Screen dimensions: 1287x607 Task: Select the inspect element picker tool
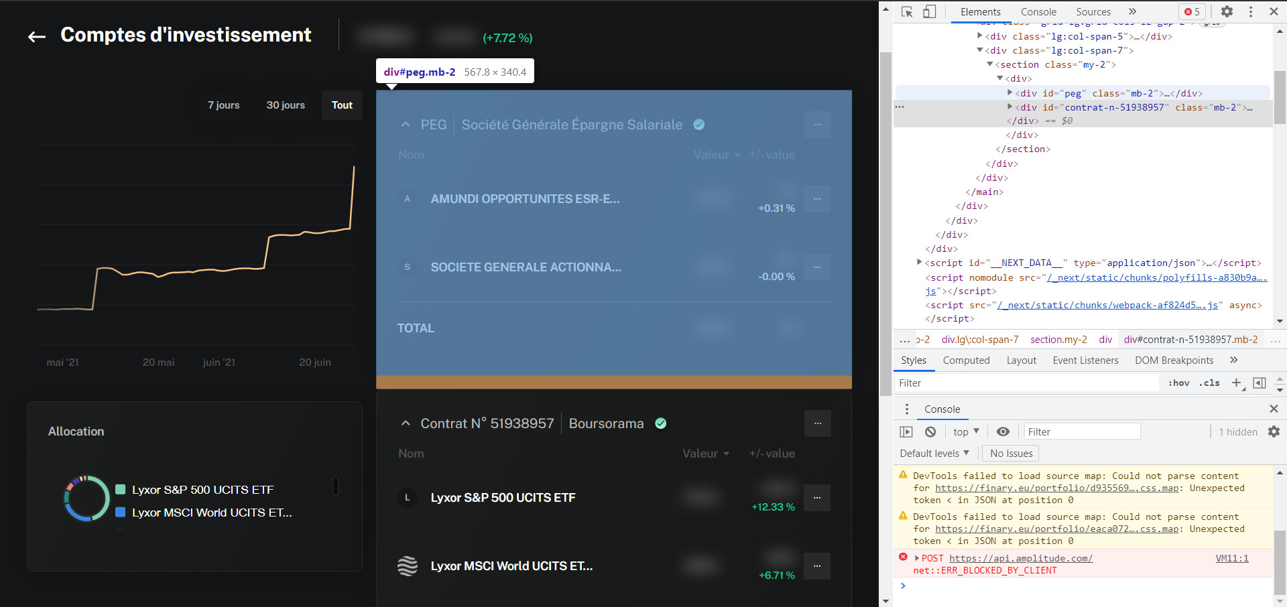[x=907, y=12]
